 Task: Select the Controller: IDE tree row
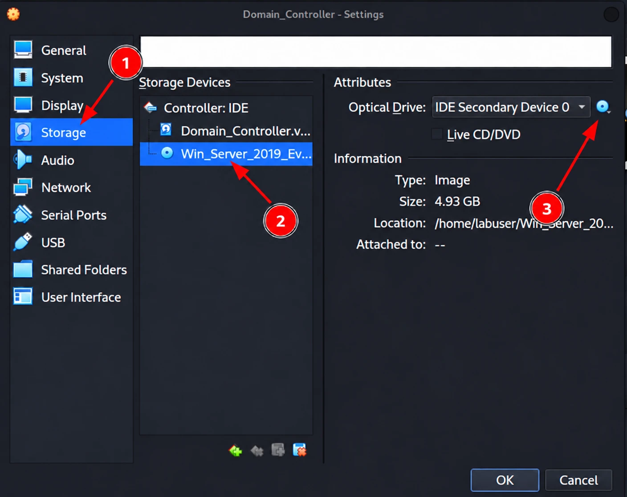pyautogui.click(x=226, y=108)
